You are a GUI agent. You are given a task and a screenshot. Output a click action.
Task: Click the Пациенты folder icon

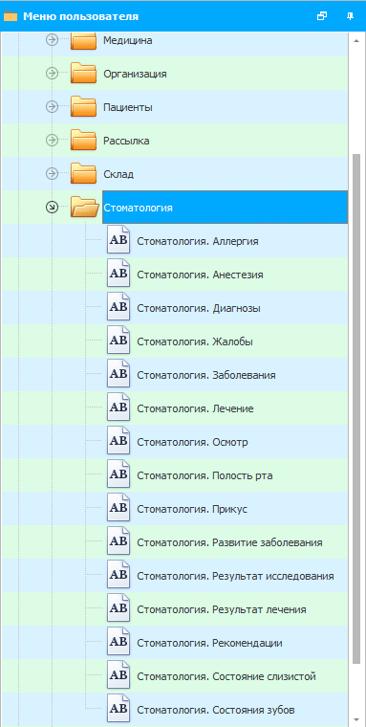coord(83,107)
